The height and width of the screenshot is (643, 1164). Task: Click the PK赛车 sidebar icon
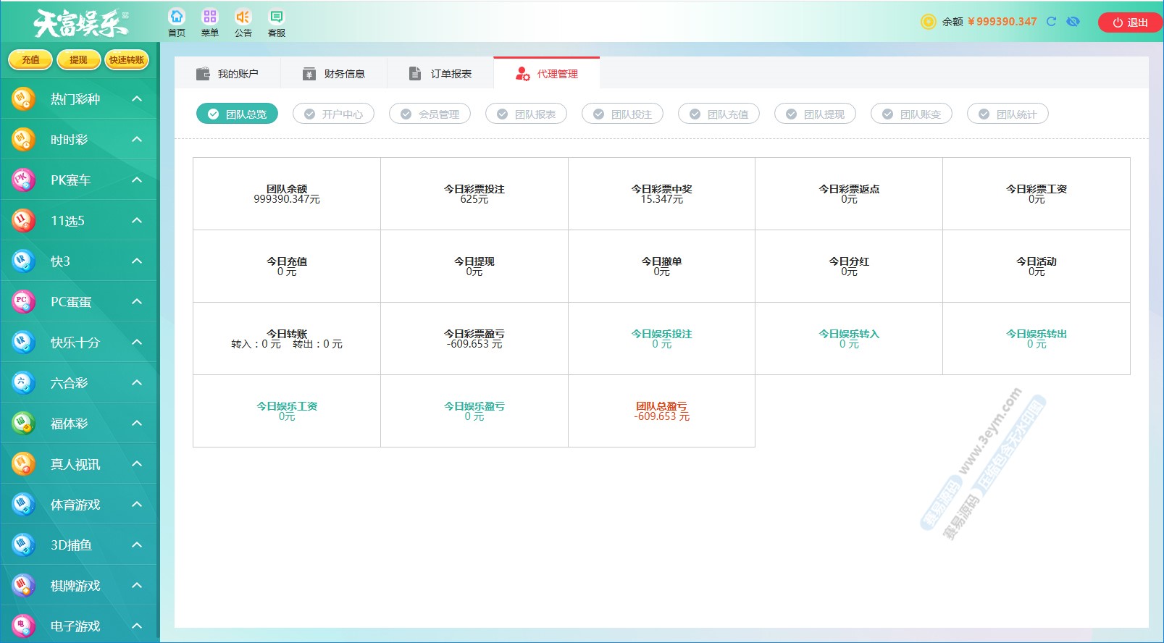pos(23,180)
